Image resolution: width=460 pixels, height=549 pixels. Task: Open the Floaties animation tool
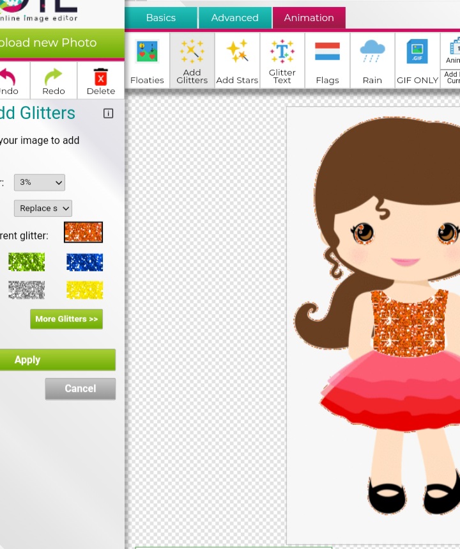click(147, 61)
